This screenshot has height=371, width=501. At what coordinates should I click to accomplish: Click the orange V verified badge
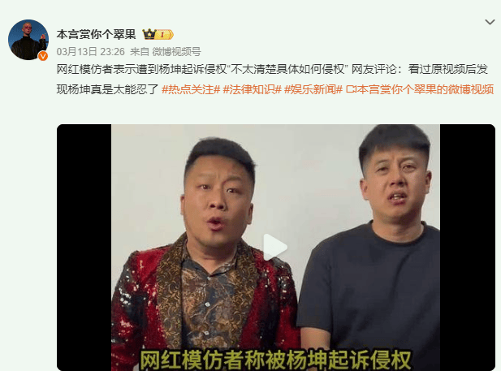(x=43, y=56)
